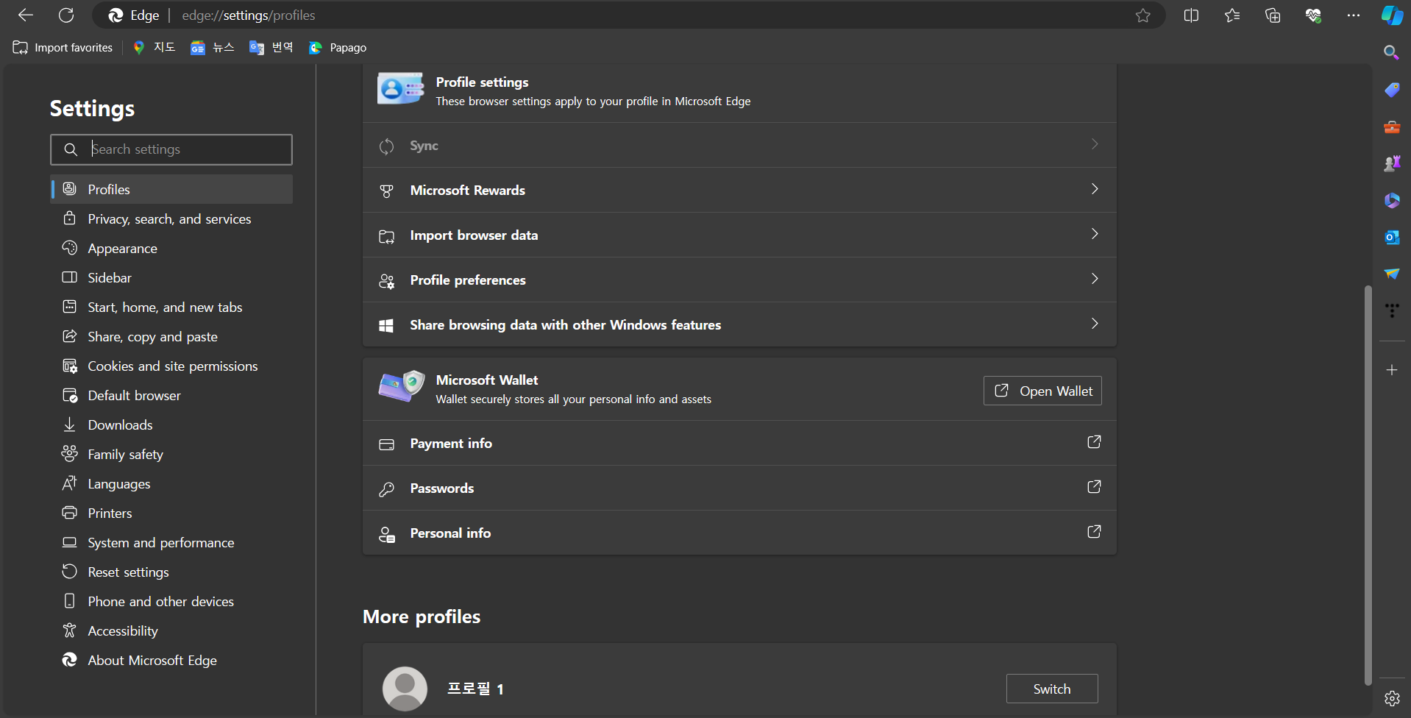The image size is (1411, 718).
Task: Expand Share browsing data with Windows features chevron
Action: 1095,324
